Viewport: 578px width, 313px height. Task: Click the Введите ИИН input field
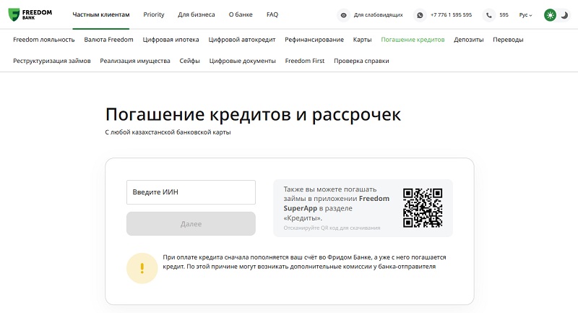pyautogui.click(x=191, y=192)
